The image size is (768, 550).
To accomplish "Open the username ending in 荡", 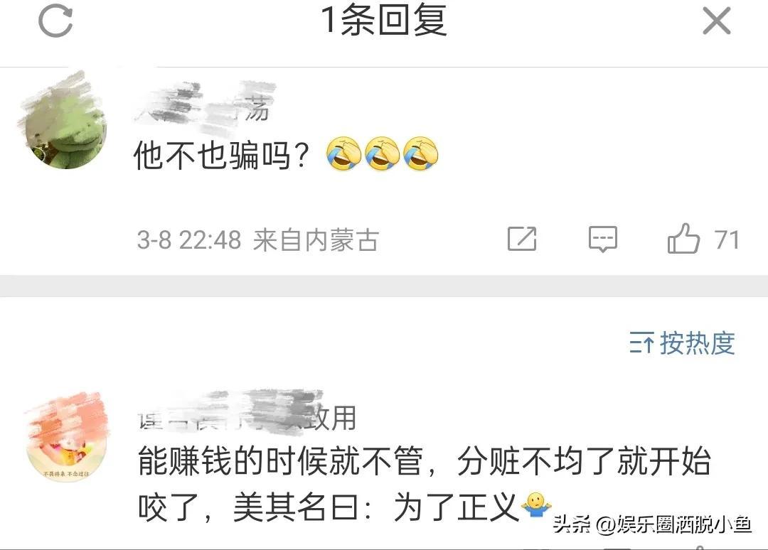I will [203, 104].
